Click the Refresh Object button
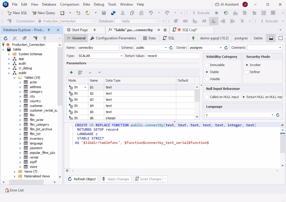Screen dimensions: 286x202 [82, 179]
